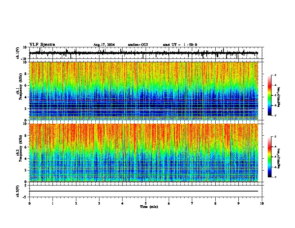The width and height of the screenshot is (295, 228).
Task: Click time axis tick label "0"
Action: pos(29,203)
